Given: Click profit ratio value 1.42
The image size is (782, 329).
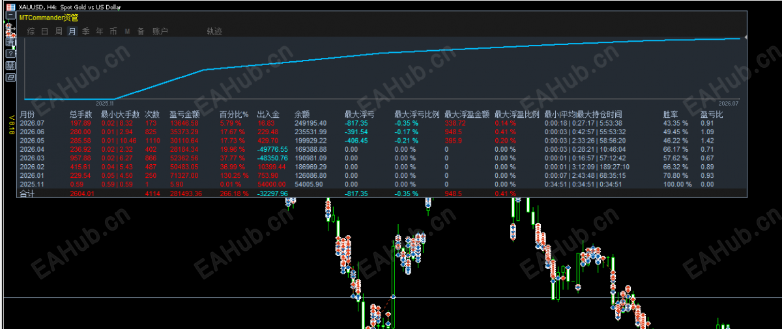Looking at the screenshot, I should point(707,140).
